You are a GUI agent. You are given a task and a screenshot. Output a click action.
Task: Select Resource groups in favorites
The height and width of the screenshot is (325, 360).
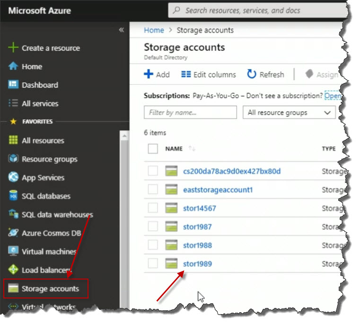coord(50,159)
